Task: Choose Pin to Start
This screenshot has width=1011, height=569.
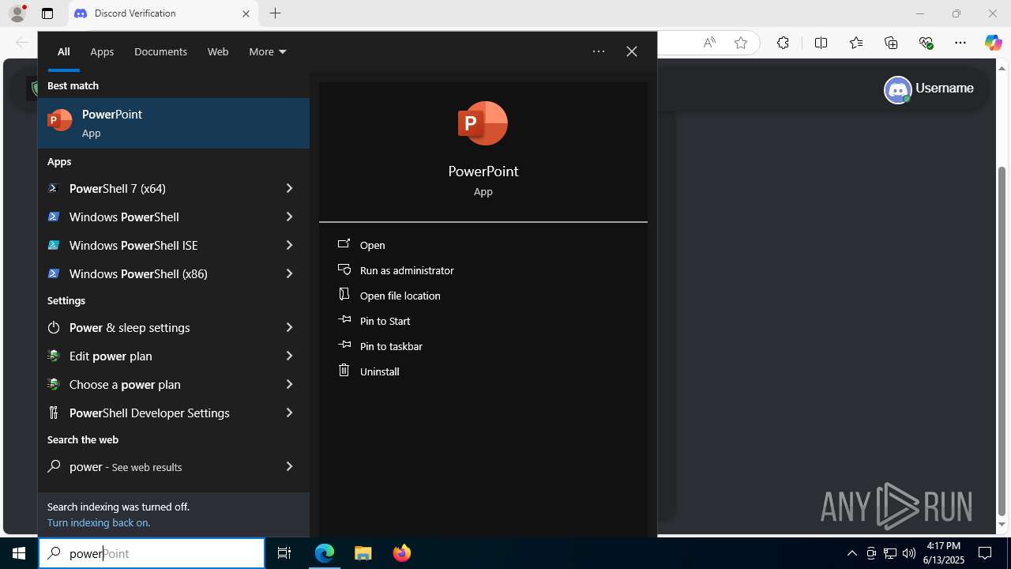Action: (x=385, y=321)
